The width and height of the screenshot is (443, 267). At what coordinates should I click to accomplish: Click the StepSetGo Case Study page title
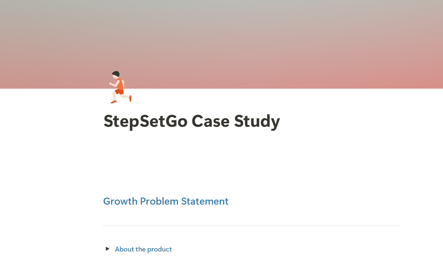coord(191,121)
